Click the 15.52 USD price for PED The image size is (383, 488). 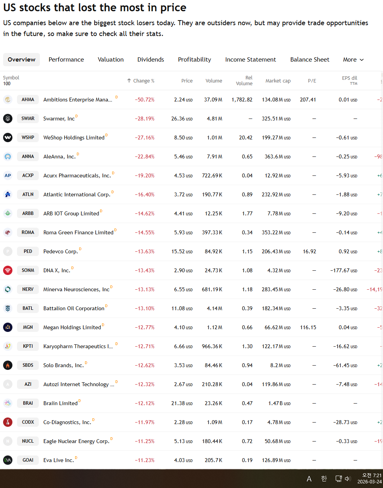pyautogui.click(x=182, y=251)
